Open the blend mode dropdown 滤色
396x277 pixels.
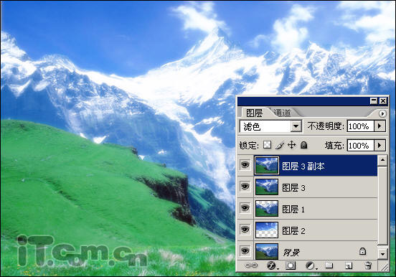pos(270,126)
